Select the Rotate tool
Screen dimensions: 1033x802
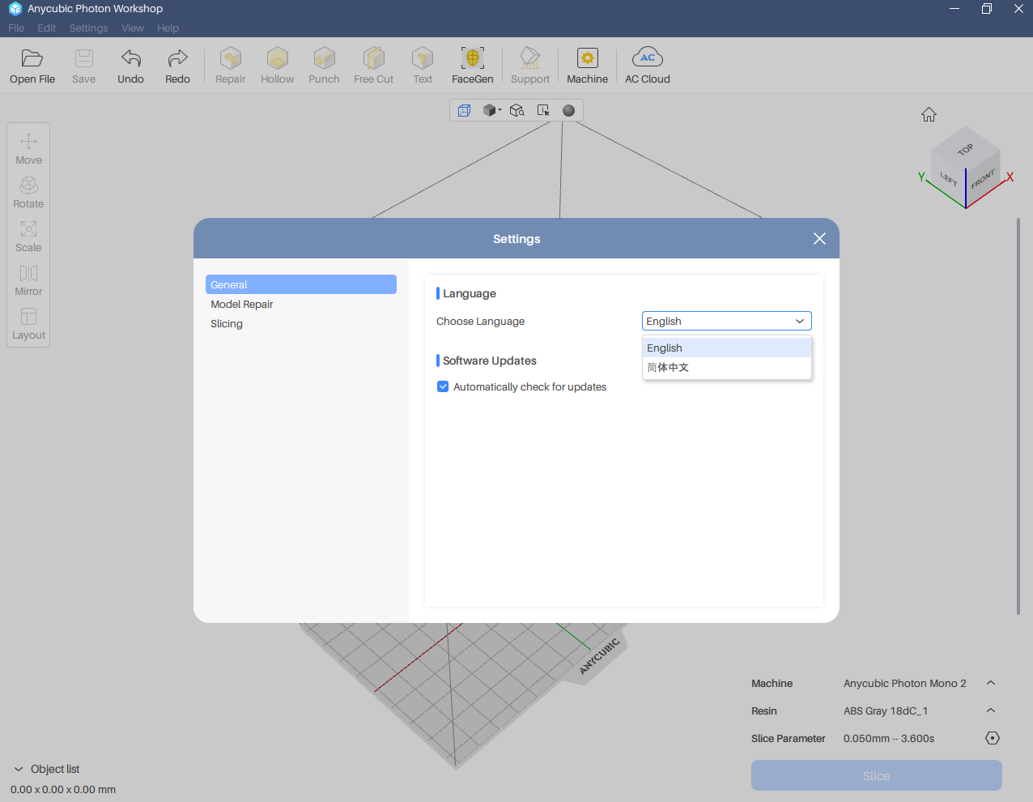click(28, 193)
